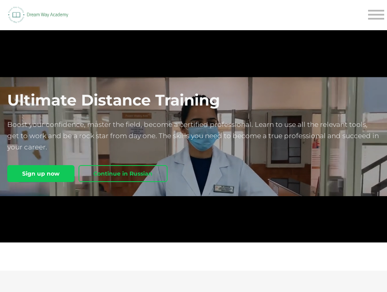Click the Ultimate Distance Training heading
This screenshot has height=292, width=387.
coord(114,100)
